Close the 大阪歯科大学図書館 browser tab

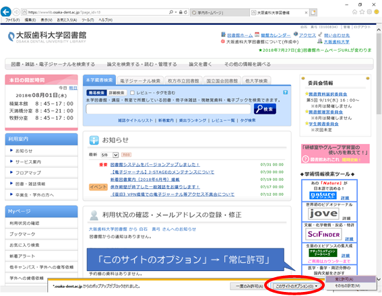(x=306, y=13)
